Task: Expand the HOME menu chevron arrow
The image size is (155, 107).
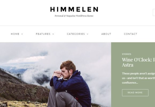Action: (22, 34)
